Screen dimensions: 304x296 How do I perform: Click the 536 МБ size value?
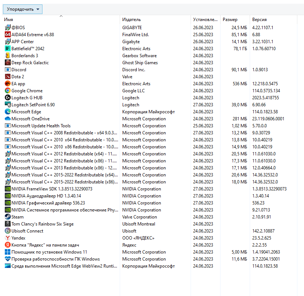coord(240,84)
